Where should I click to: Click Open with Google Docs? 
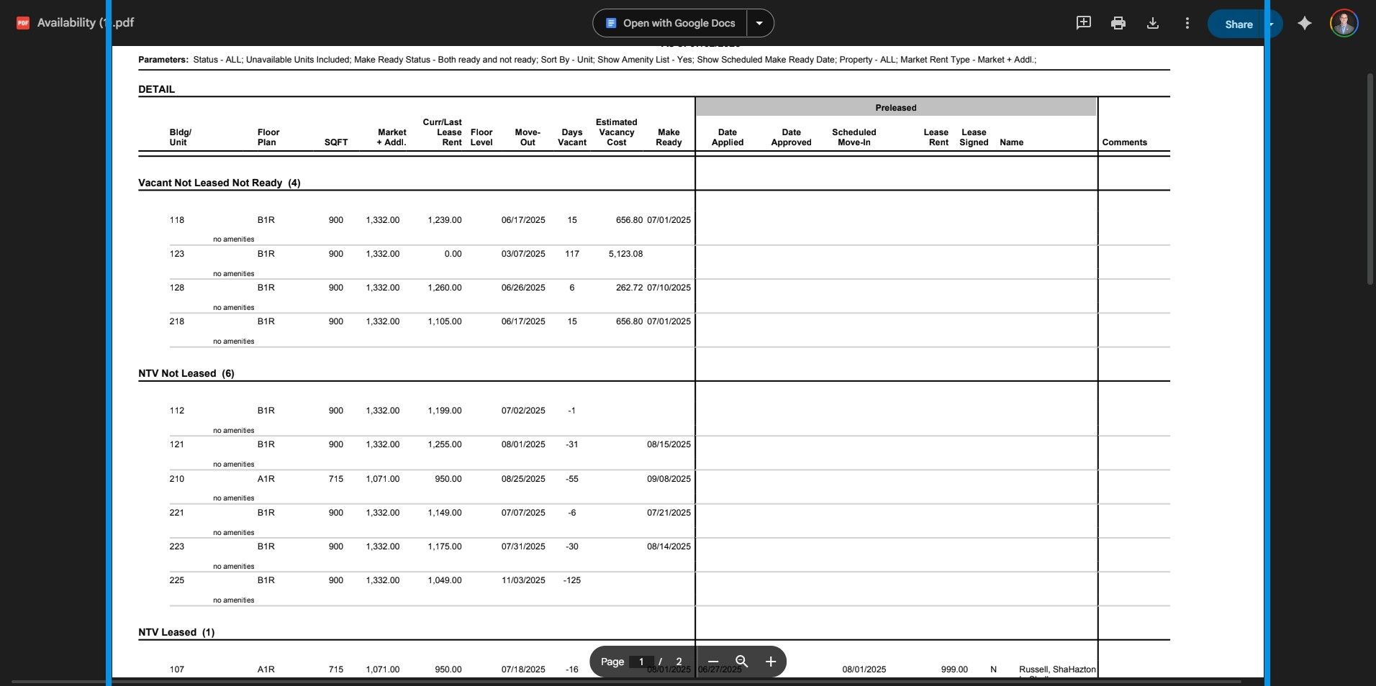671,23
